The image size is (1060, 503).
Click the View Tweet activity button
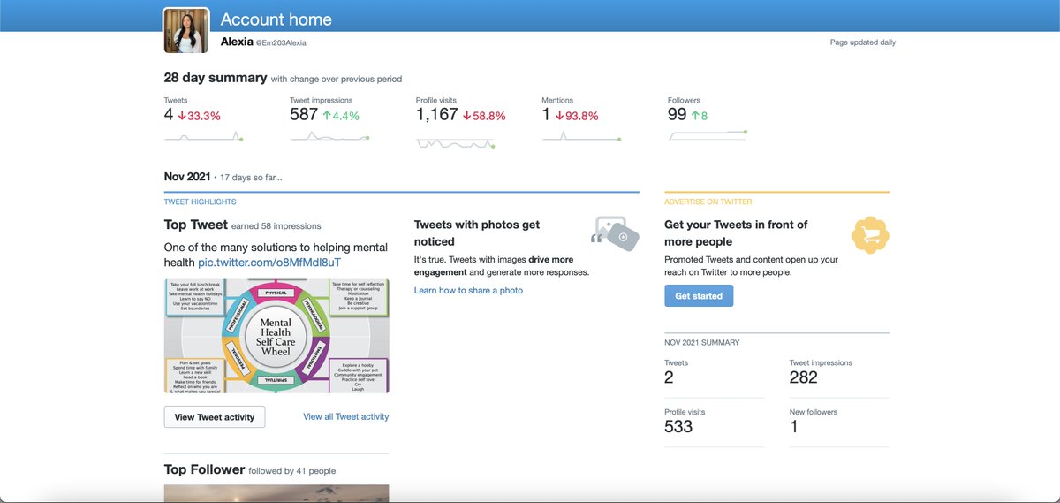point(215,417)
